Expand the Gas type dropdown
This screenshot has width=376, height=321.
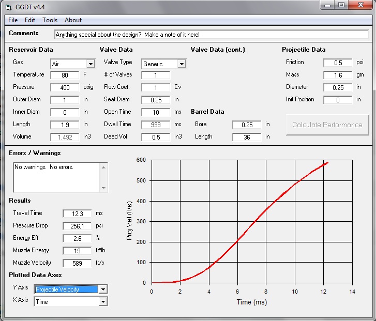click(91, 64)
